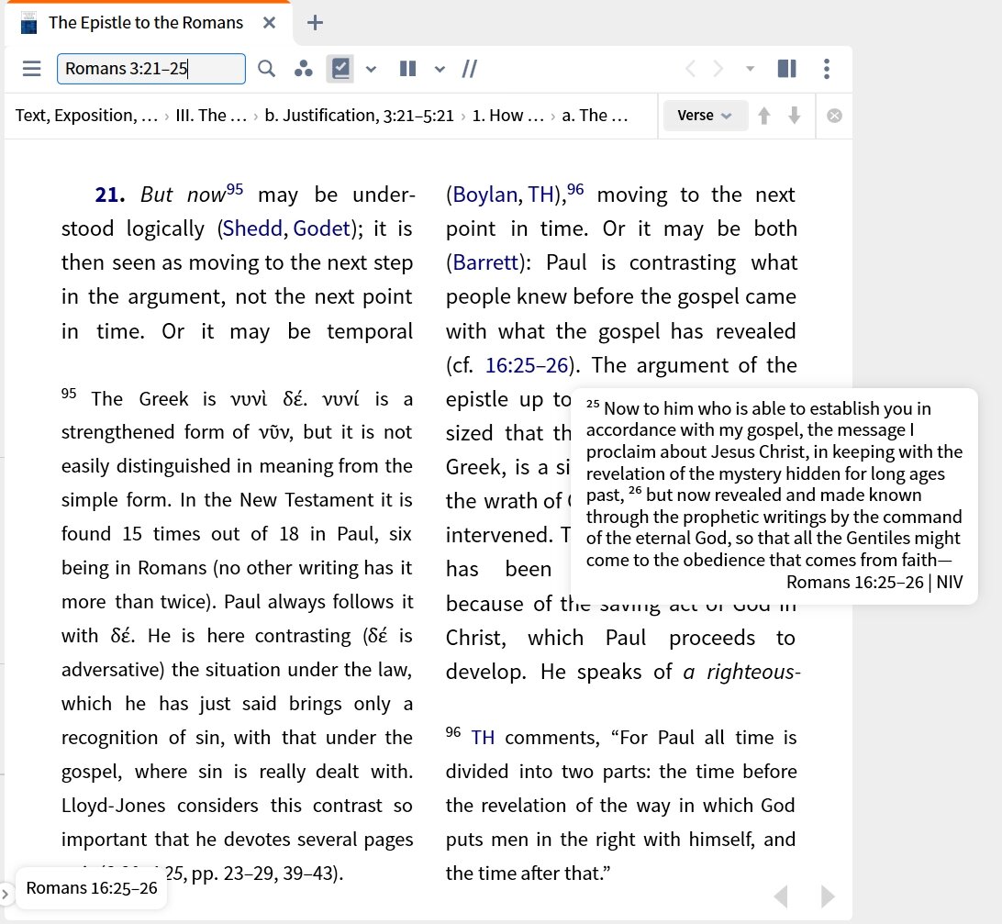Click the verse number 26 in the popup
Screen dimensions: 1002x924
635,491
